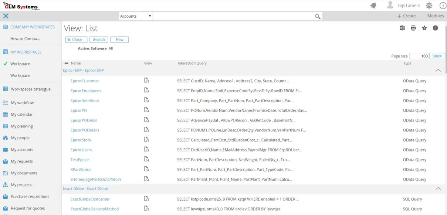Collapse the Epicor ERP group
The height and width of the screenshot is (215, 447).
[438, 70]
